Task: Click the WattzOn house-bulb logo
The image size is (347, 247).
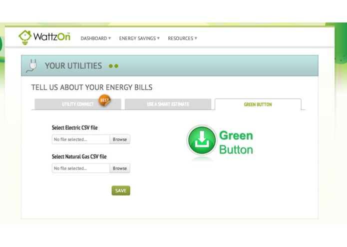Action: 25,37
